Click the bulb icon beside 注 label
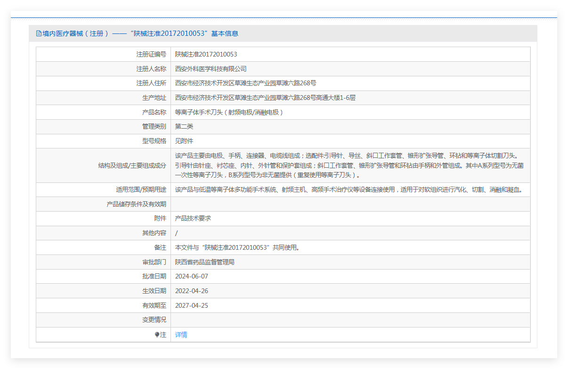 click(157, 335)
